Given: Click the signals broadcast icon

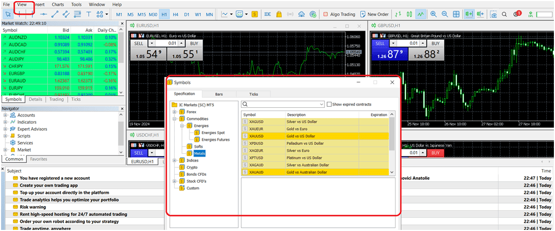Looking at the screenshot, I should pyautogui.click(x=290, y=14).
